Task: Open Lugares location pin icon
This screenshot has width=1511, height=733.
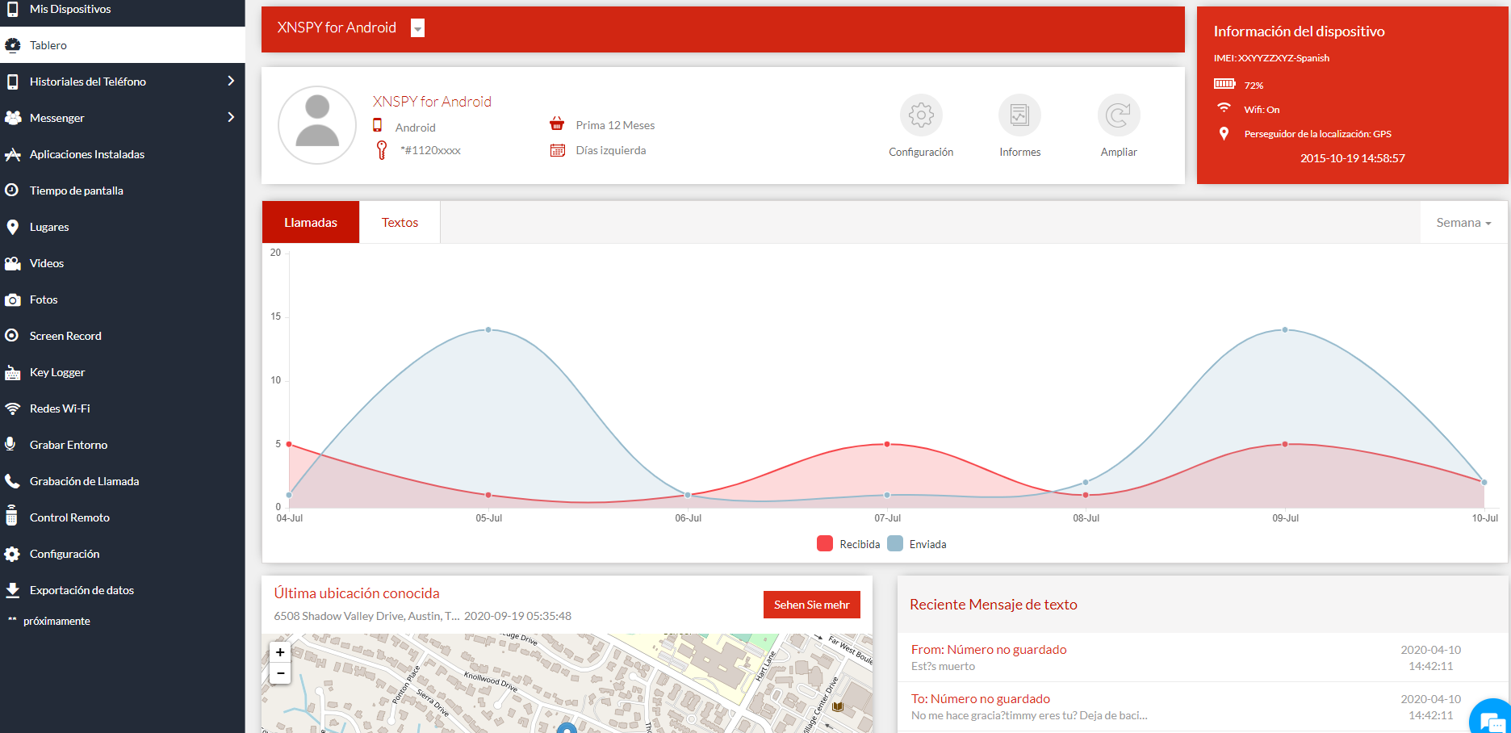Action: (x=12, y=227)
